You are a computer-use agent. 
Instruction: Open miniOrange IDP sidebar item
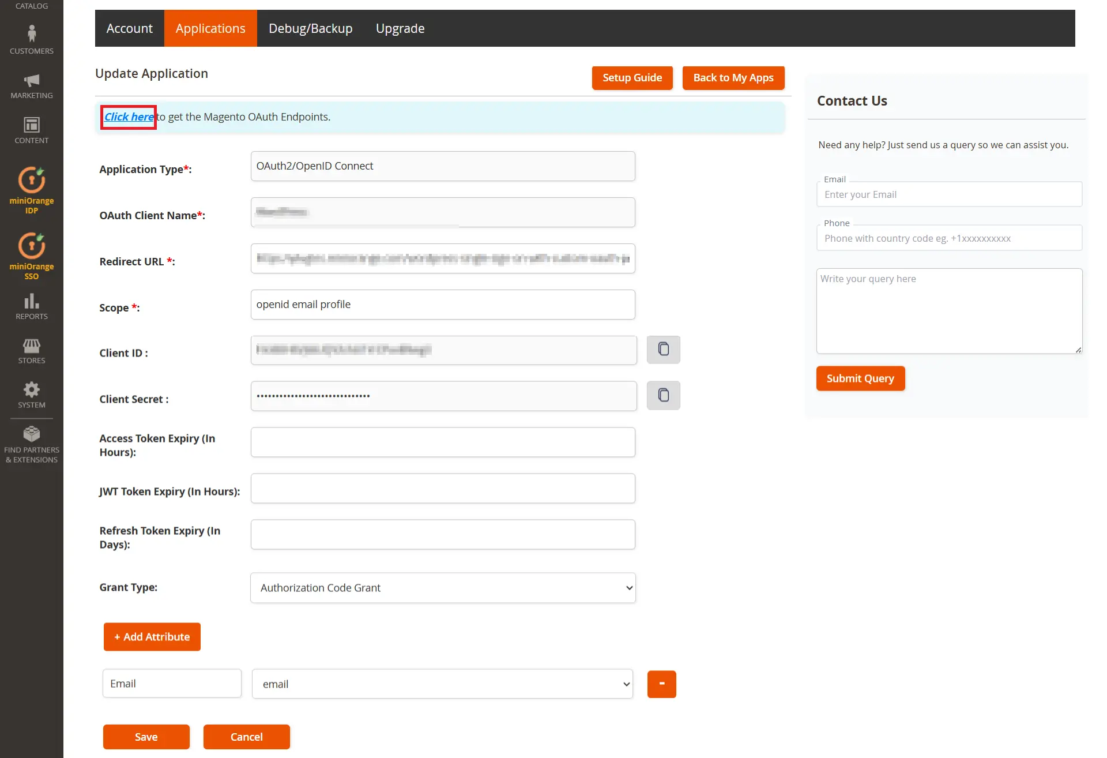click(32, 190)
